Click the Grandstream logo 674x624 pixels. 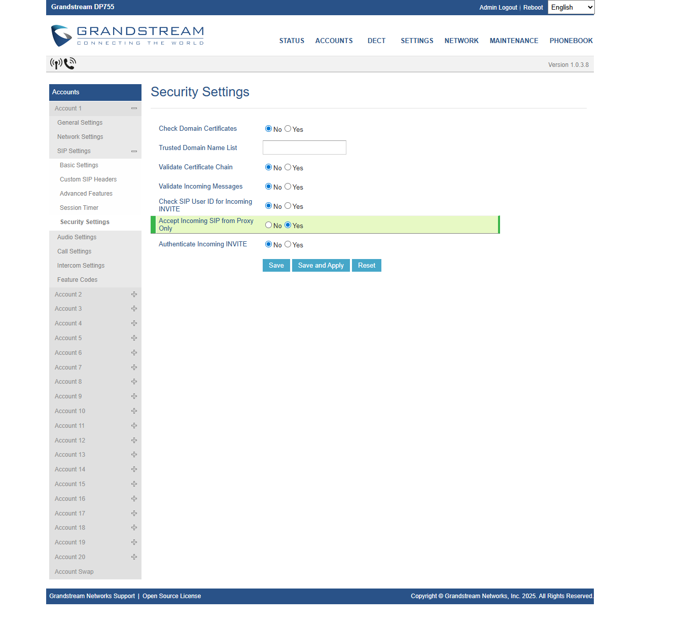click(x=128, y=35)
